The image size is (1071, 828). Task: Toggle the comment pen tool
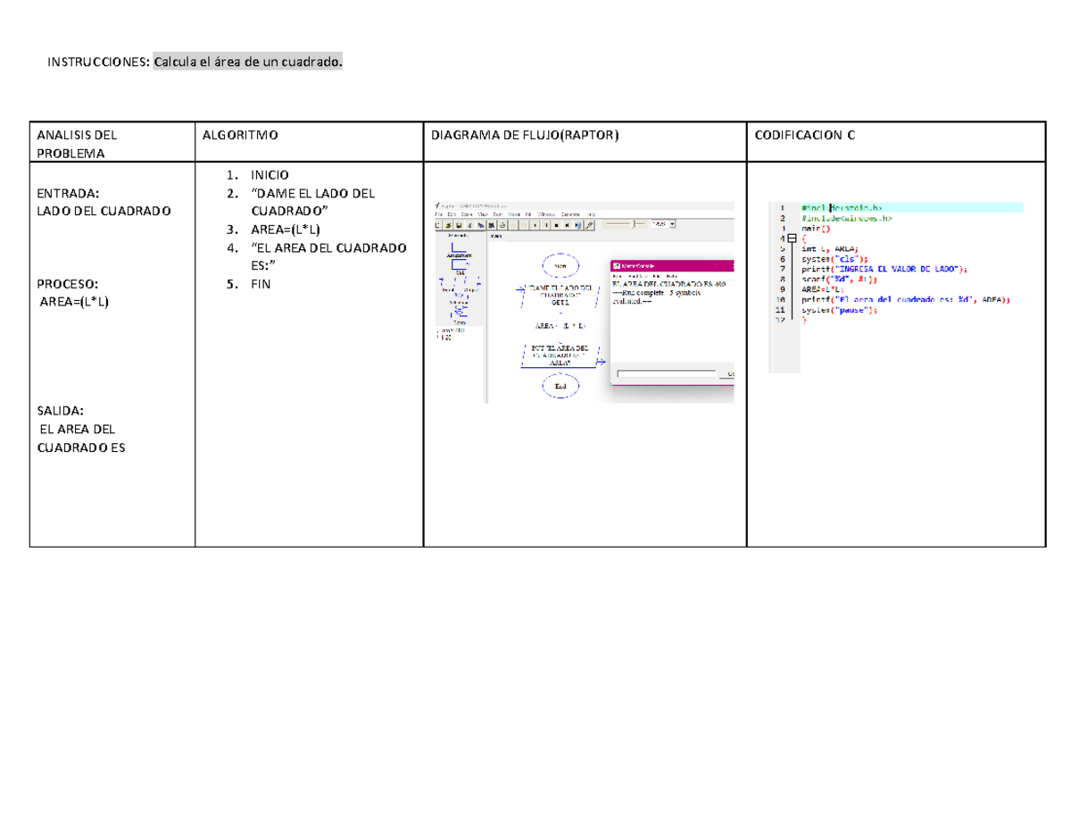[588, 225]
